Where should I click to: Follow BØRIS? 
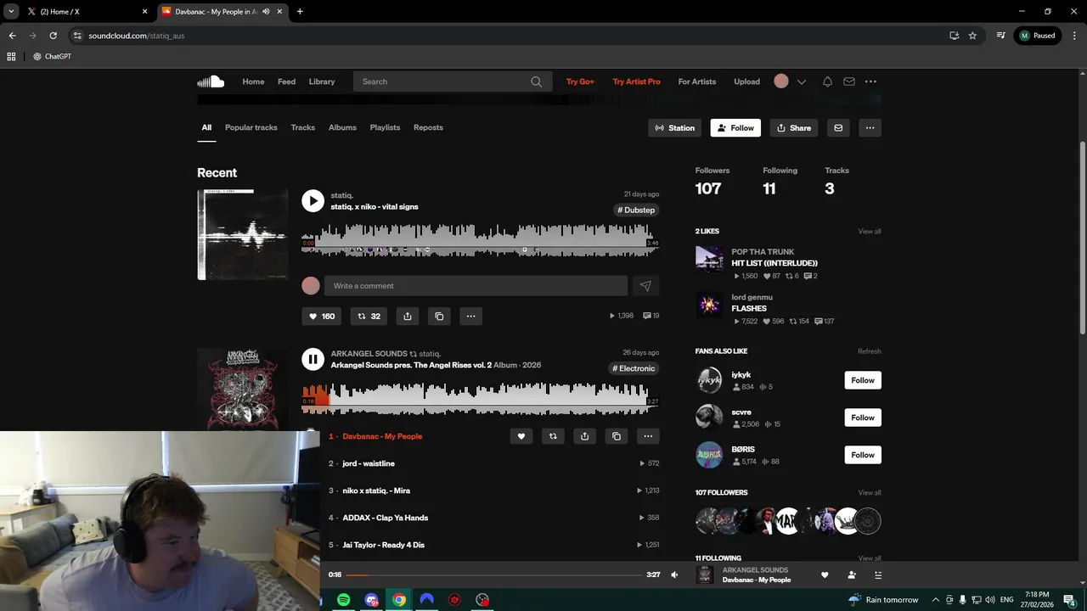(863, 455)
